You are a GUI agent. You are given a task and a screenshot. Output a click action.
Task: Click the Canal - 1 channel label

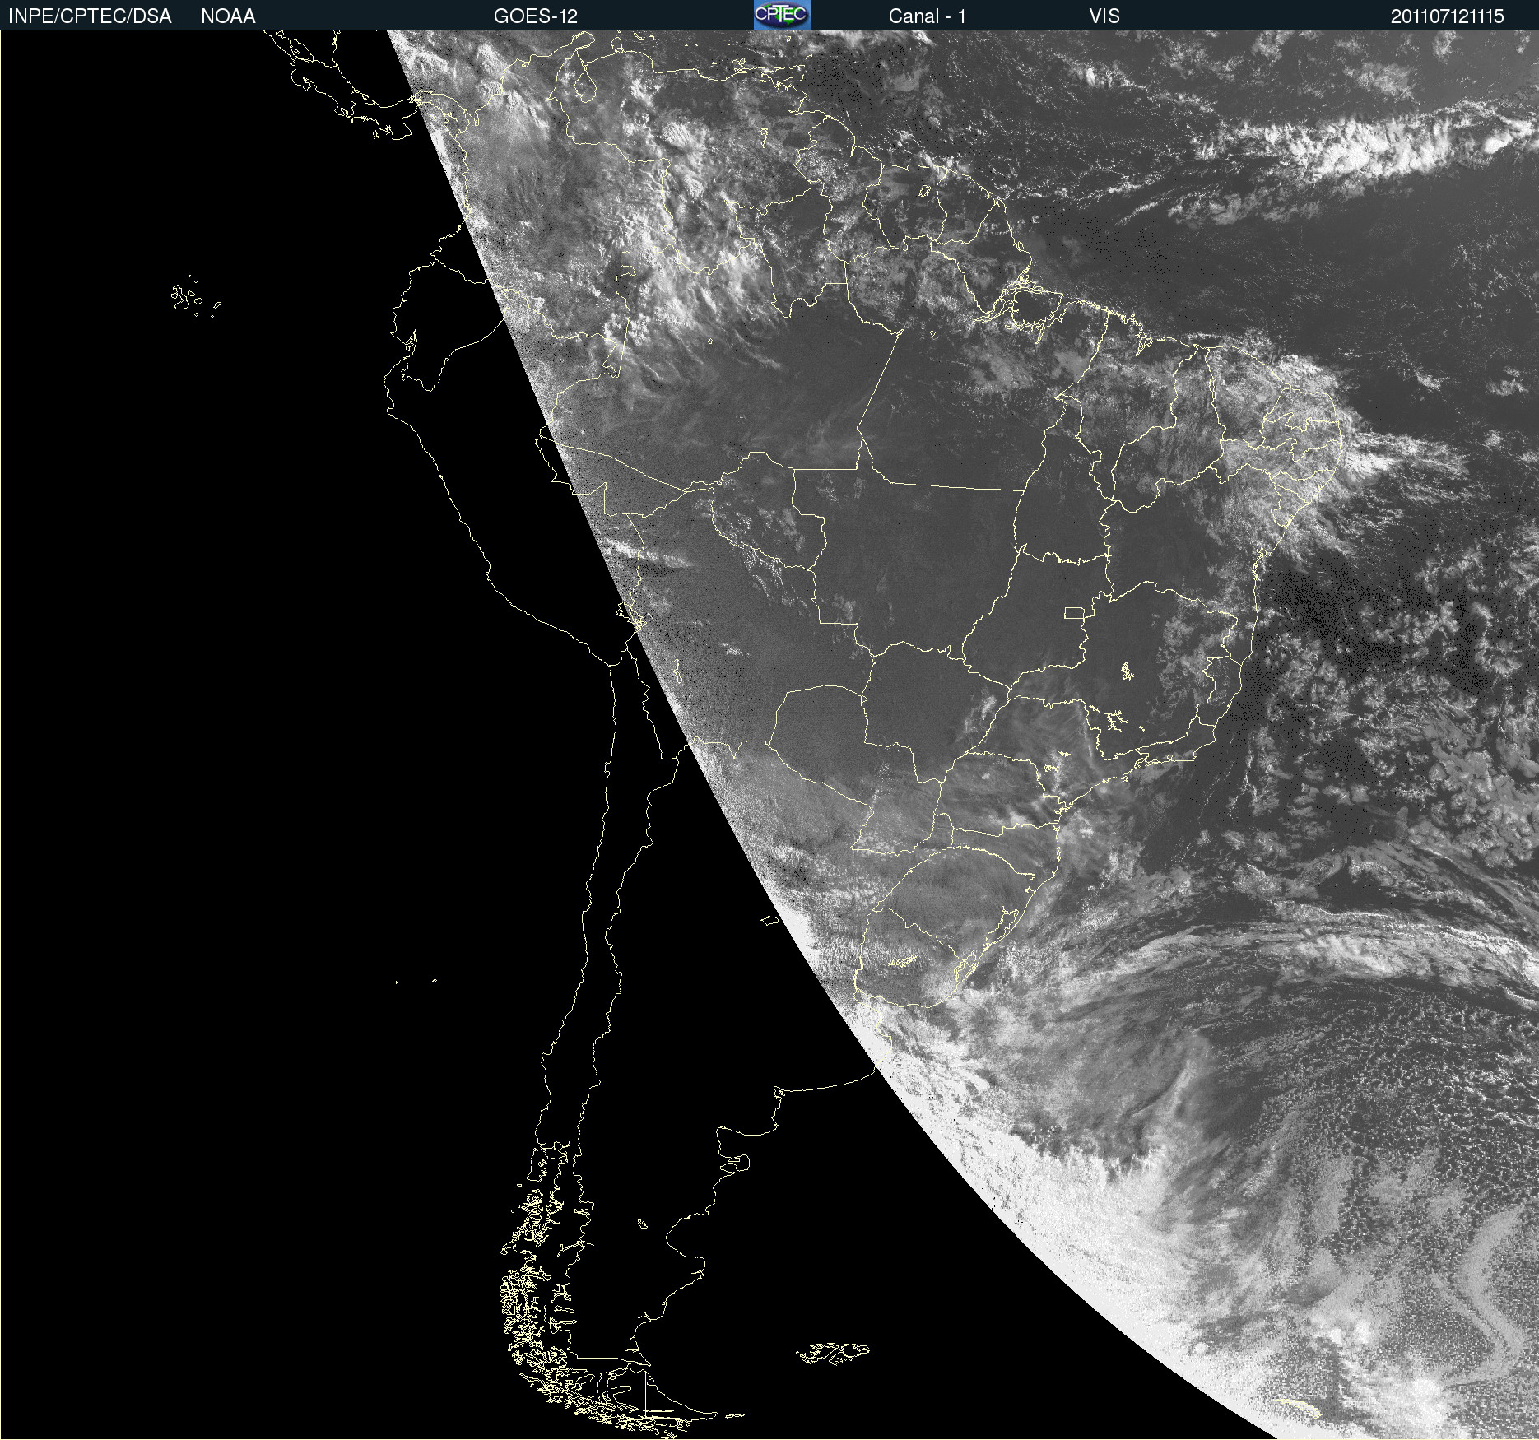[x=928, y=16]
